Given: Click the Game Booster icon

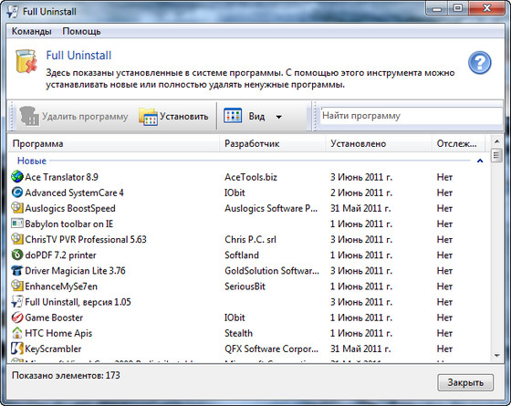Looking at the screenshot, I should (x=17, y=318).
